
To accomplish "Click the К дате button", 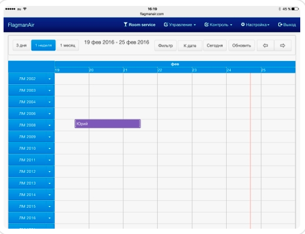I will [190, 46].
